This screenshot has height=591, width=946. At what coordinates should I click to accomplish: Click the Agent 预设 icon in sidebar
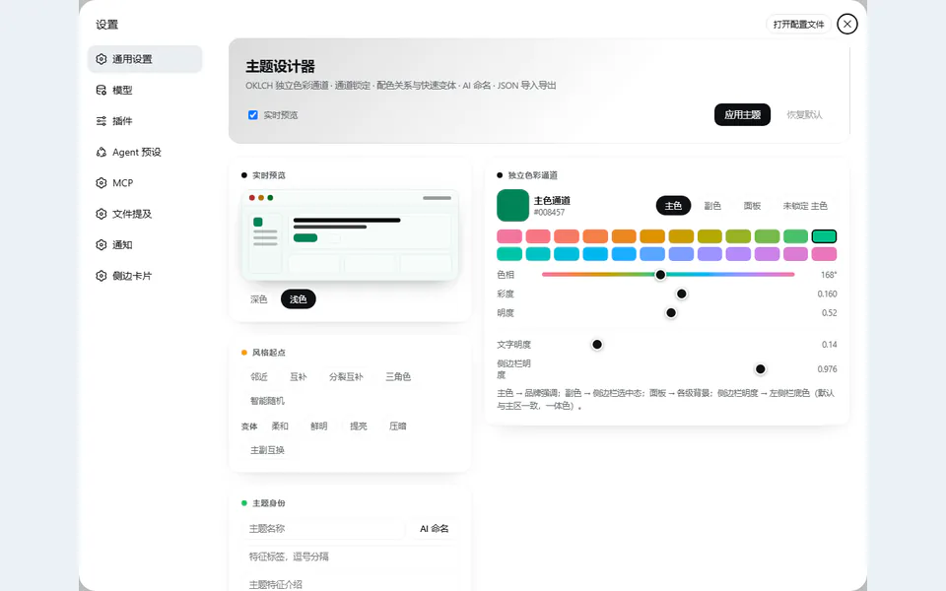[101, 152]
